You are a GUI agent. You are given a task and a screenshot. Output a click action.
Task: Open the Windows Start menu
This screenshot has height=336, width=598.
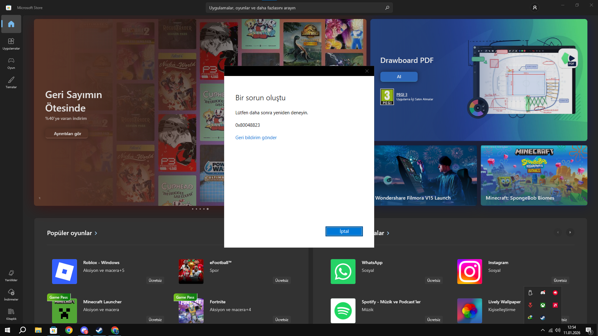pyautogui.click(x=7, y=330)
